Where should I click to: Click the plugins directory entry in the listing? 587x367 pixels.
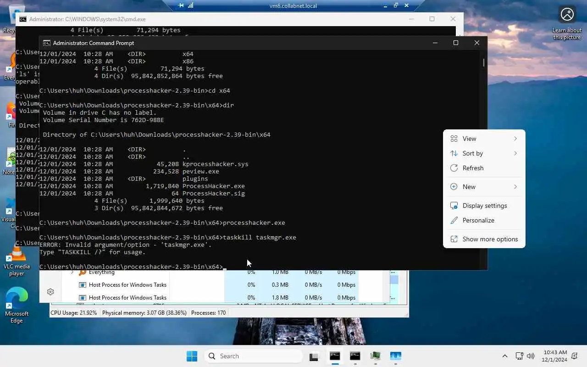coord(195,178)
